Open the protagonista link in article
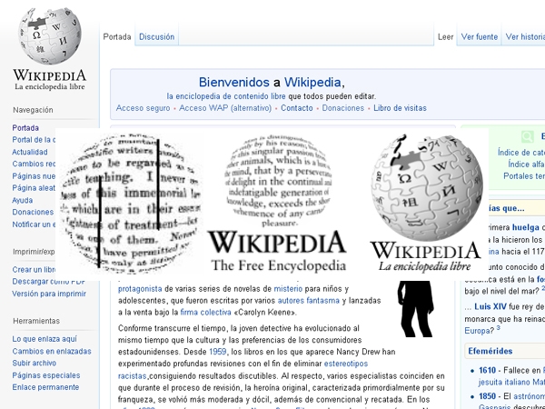The width and height of the screenshot is (545, 409). (140, 289)
